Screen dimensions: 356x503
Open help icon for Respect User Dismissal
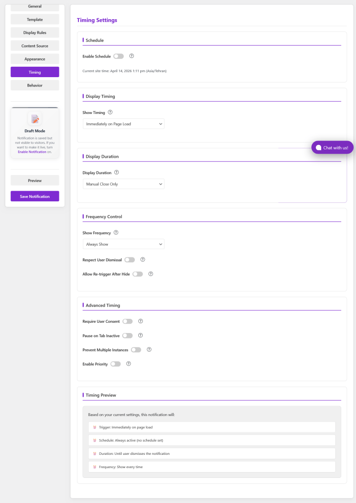tap(143, 259)
